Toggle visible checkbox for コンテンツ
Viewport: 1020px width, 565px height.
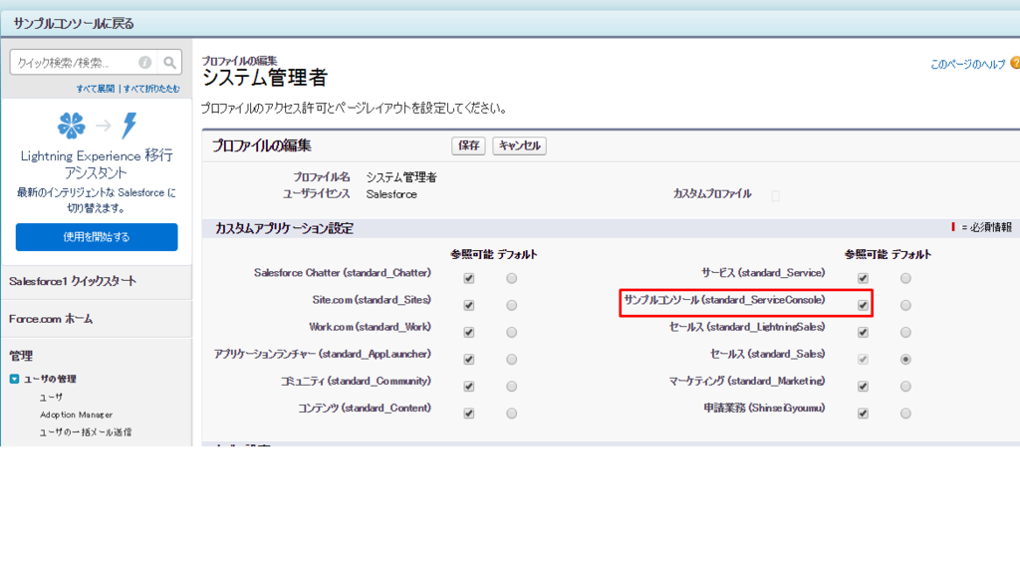point(469,414)
